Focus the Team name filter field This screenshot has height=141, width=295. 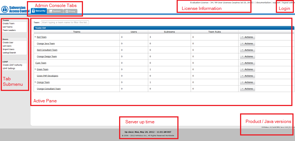click(x=65, y=22)
